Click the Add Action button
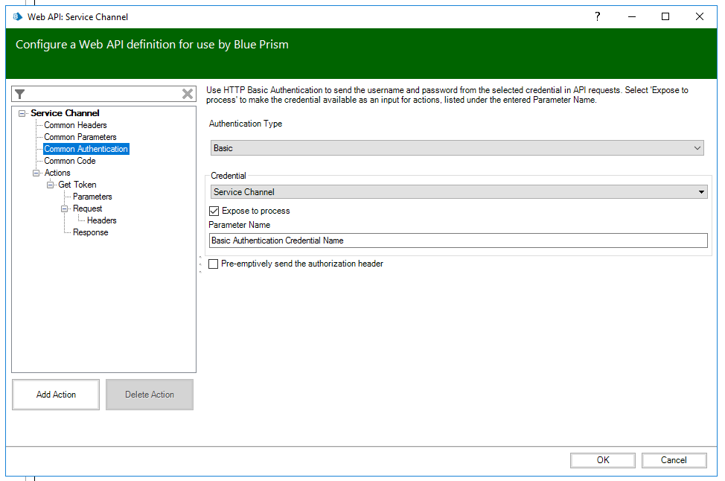 (x=56, y=395)
